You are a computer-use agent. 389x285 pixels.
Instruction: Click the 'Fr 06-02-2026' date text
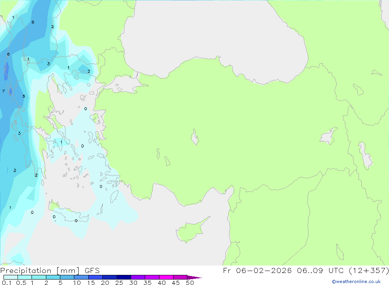click(x=257, y=271)
